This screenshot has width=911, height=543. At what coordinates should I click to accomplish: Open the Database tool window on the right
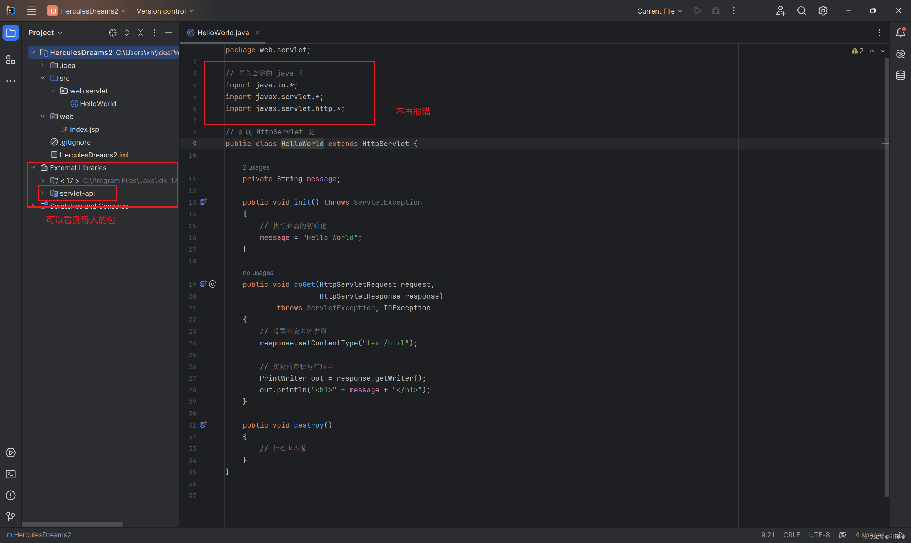click(901, 75)
